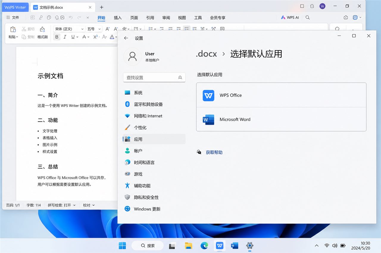Switch to the 引用 ribbon tab
The image size is (381, 253).
[150, 17]
